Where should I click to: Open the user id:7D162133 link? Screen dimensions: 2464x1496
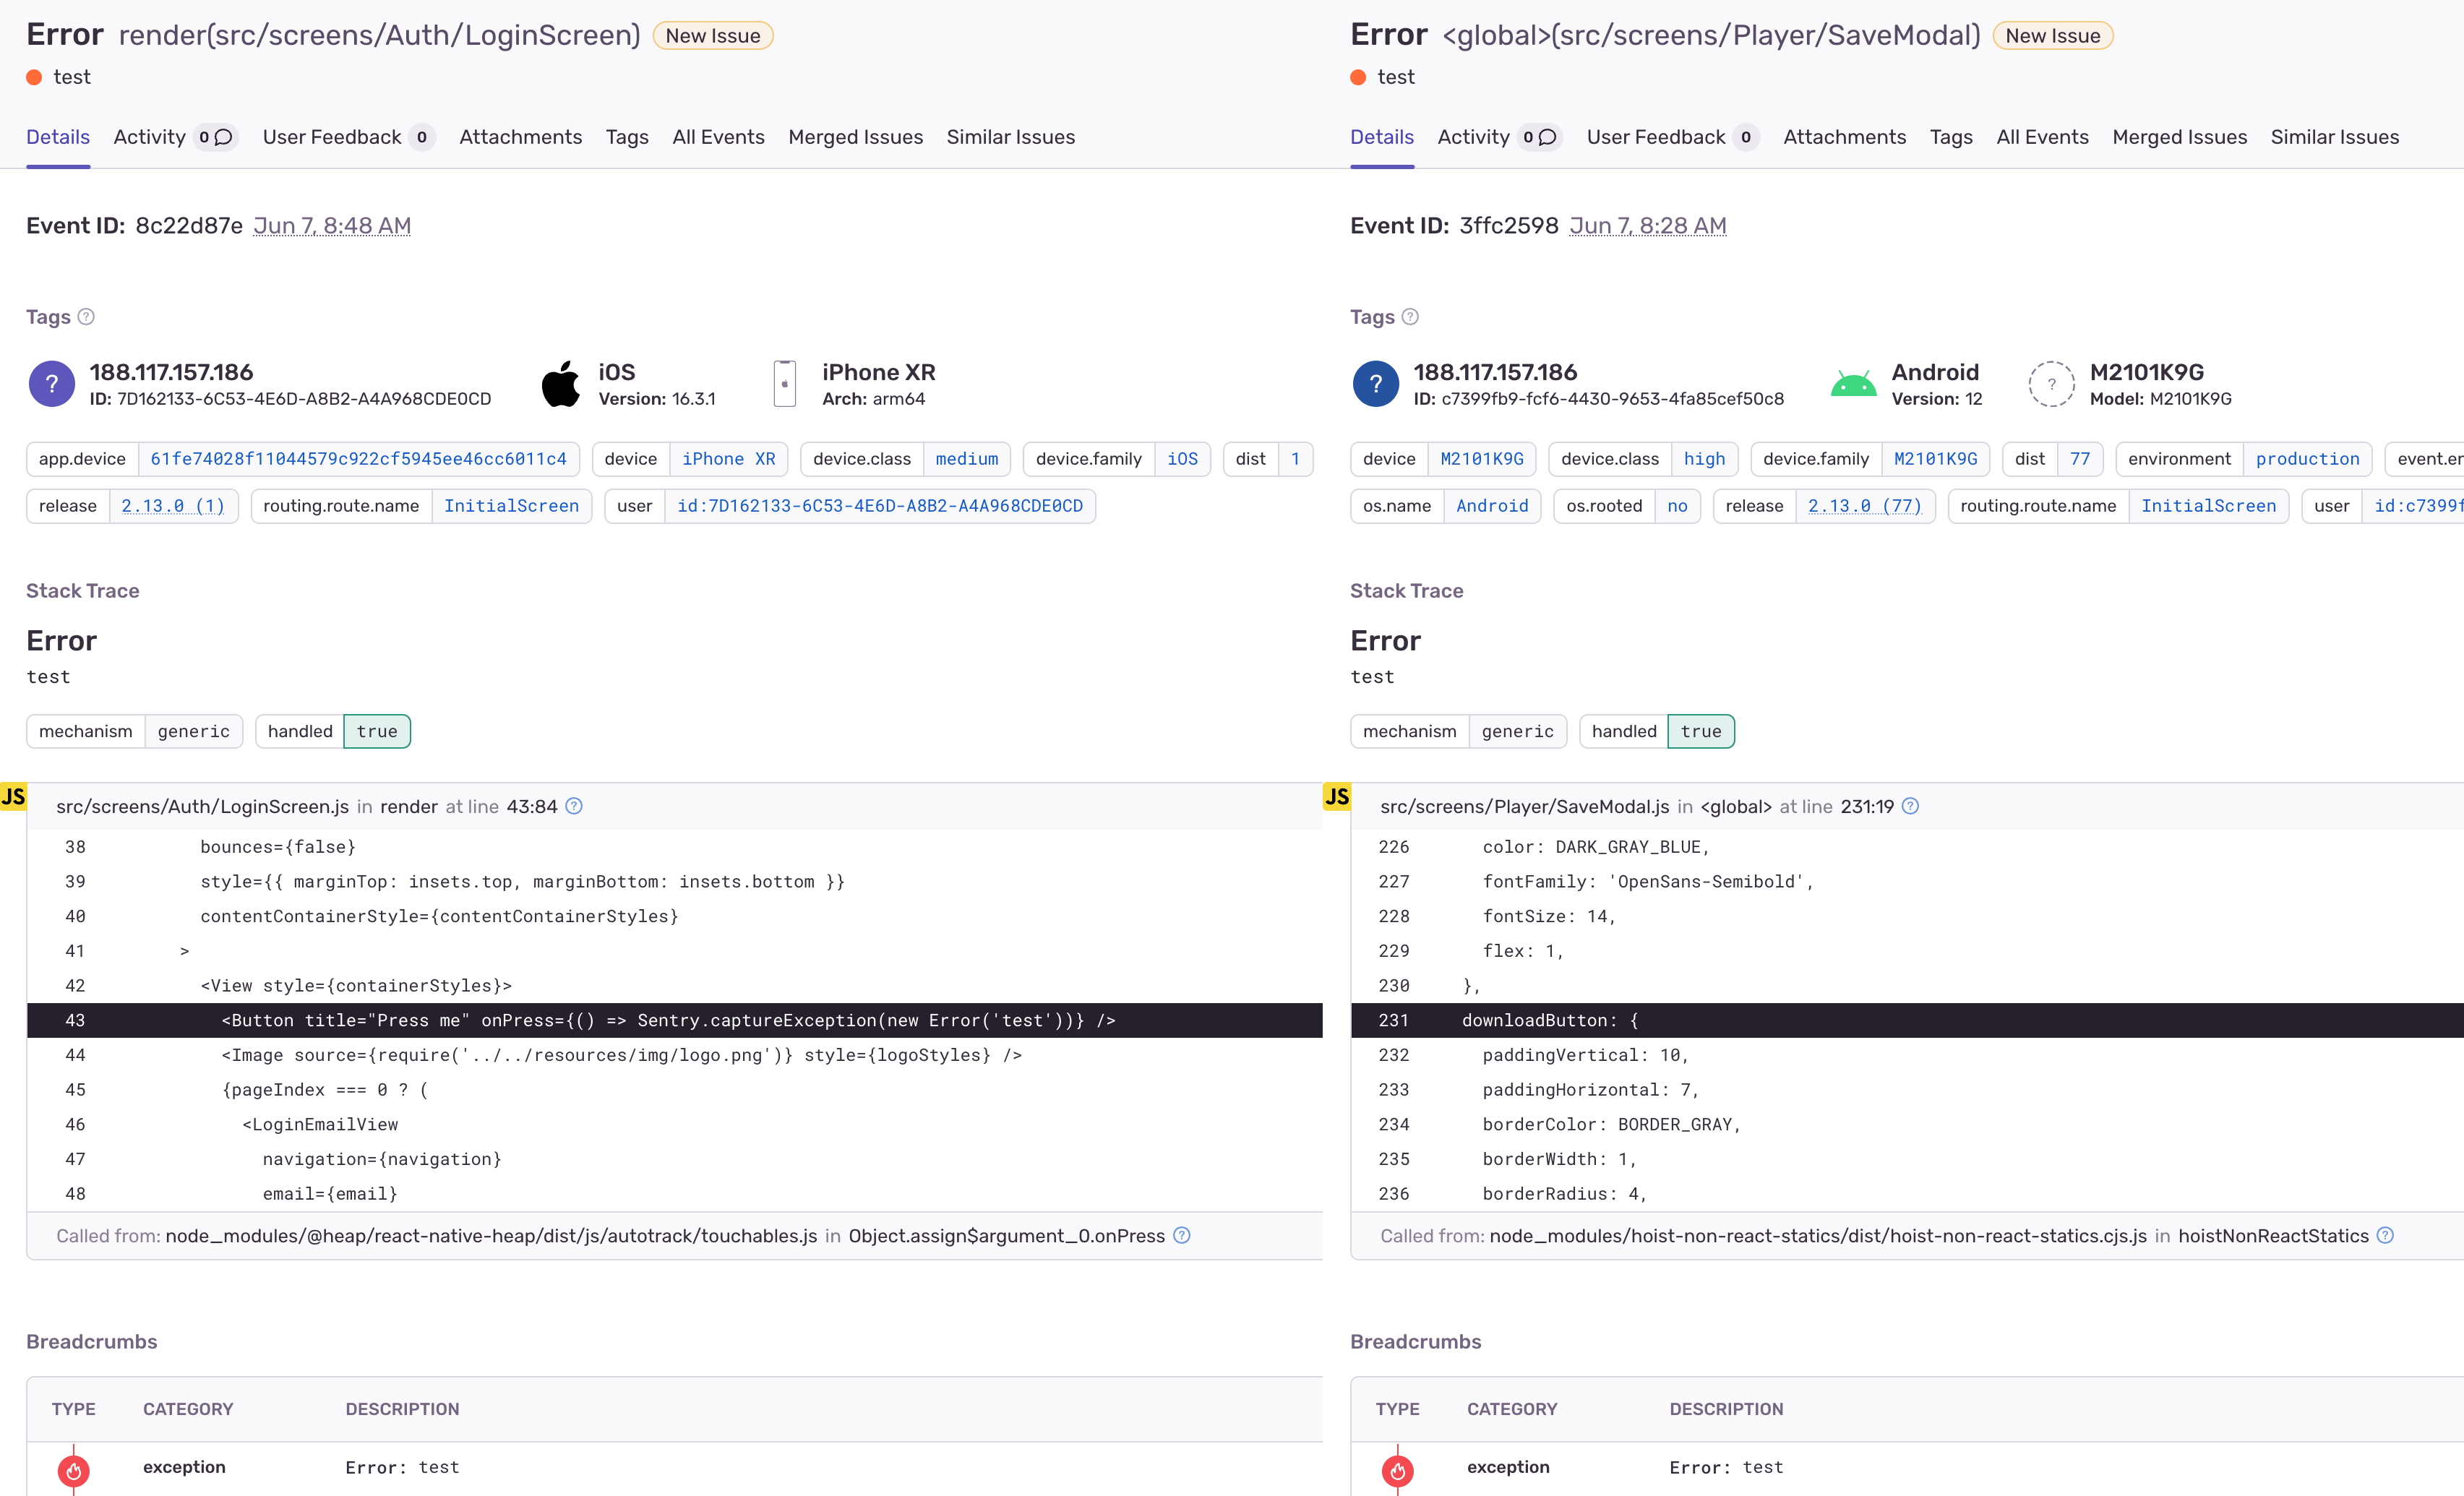tap(879, 506)
